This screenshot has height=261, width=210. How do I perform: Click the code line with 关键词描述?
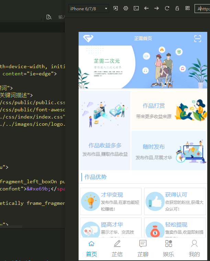coord(16,95)
